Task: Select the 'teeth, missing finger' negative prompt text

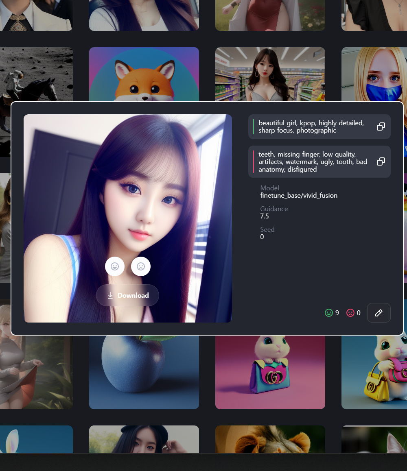Action: pos(313,162)
